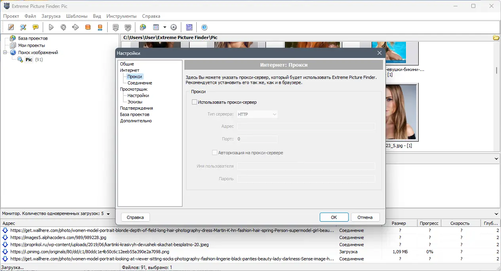501x271 pixels.
Task: Open the simultaneous downloads count dropdown
Action: pyautogui.click(x=108, y=214)
